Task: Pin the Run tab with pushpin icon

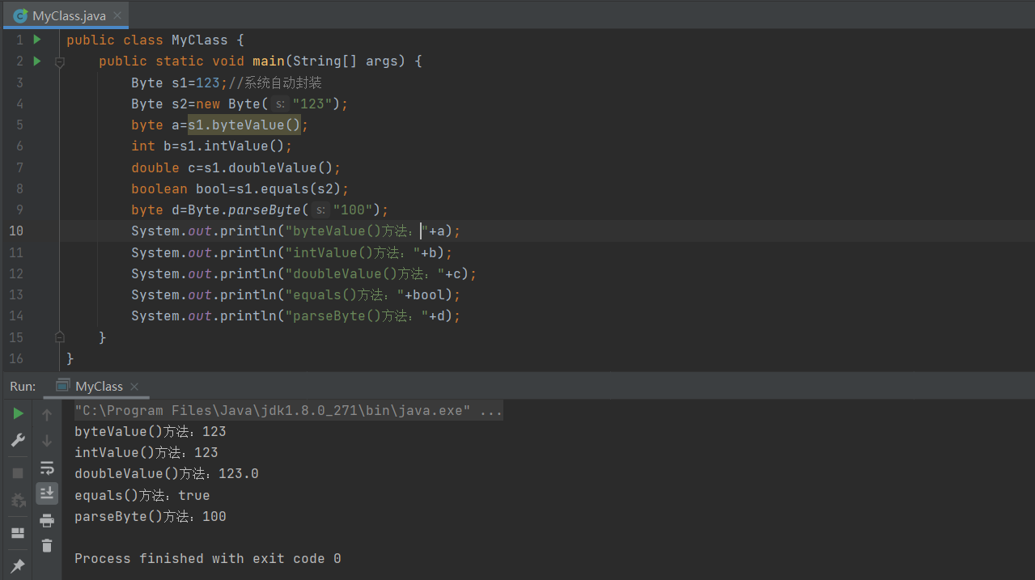Action: (18, 565)
